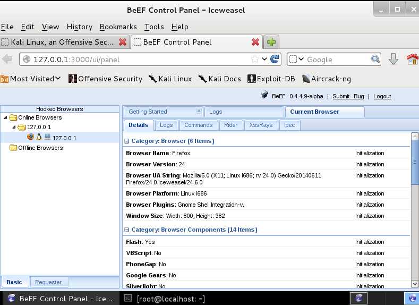Select the Basic tab
Image resolution: width=419 pixels, height=305 pixels.
point(14,282)
